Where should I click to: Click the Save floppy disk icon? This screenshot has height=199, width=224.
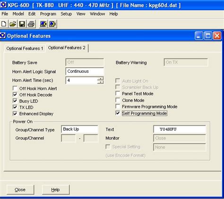22,24
